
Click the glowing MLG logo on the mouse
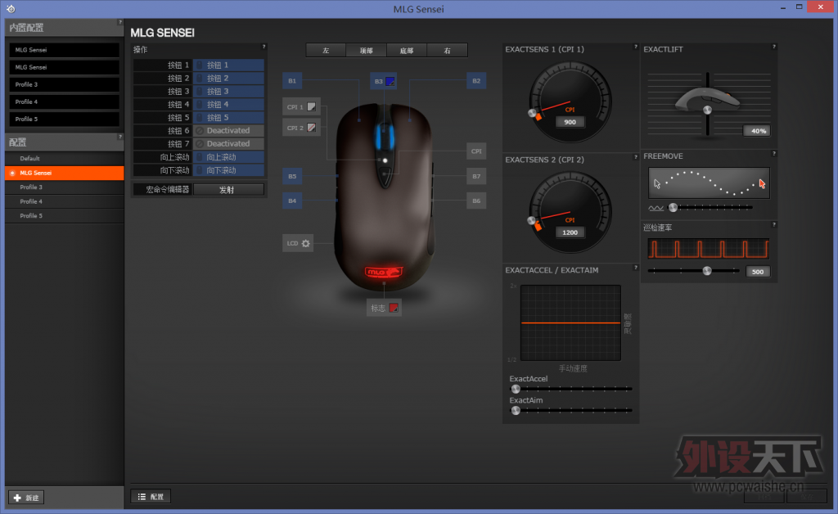(x=384, y=272)
